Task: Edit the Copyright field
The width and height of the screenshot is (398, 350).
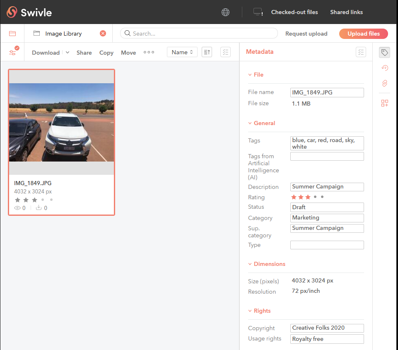Action: (327, 328)
